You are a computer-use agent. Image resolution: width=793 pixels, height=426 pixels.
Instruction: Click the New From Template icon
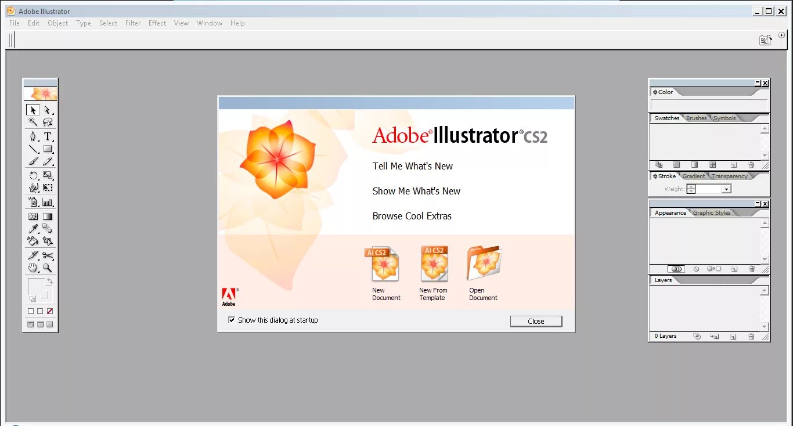pos(434,264)
